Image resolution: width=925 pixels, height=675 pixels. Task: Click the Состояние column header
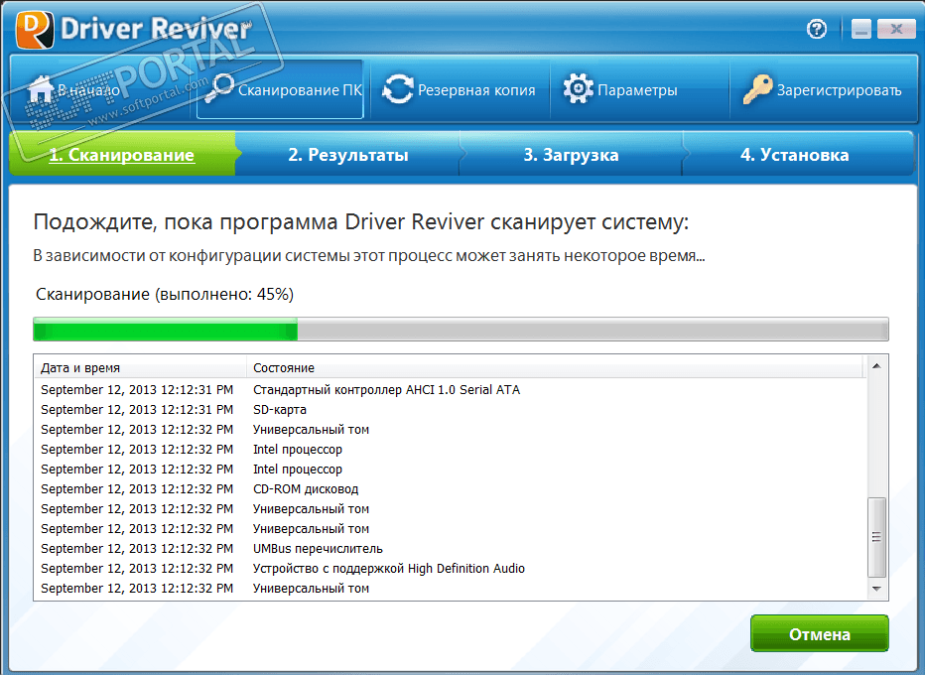555,367
